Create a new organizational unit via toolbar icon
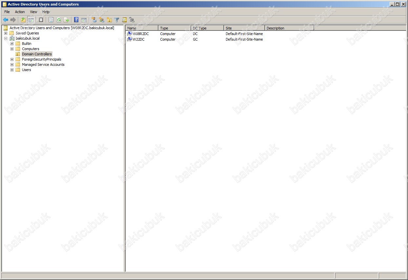 point(109,20)
